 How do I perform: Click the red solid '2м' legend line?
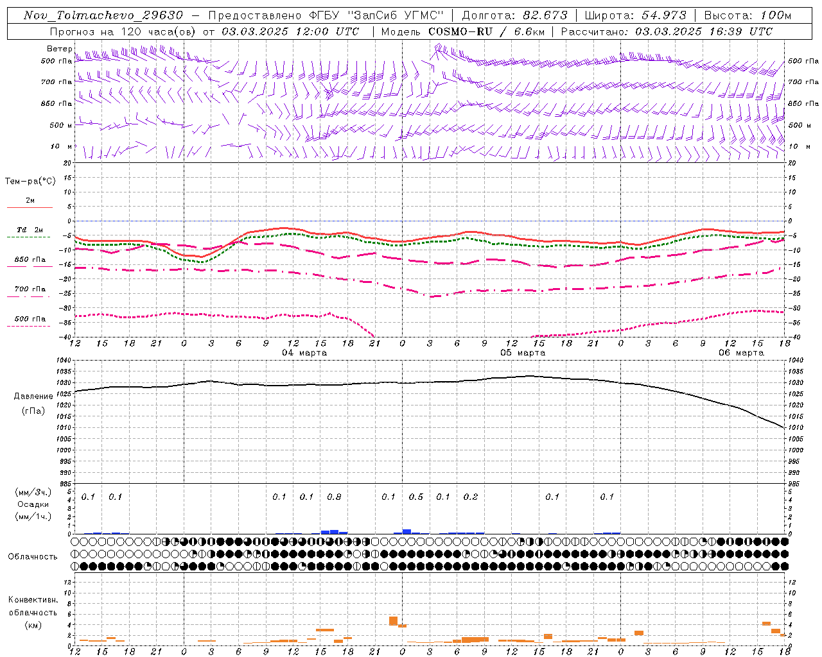[x=30, y=207]
